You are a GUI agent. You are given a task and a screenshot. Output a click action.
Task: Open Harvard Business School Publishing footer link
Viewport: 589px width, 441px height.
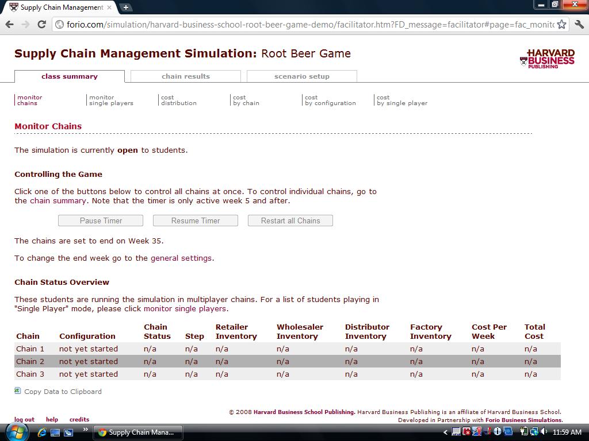coord(304,412)
